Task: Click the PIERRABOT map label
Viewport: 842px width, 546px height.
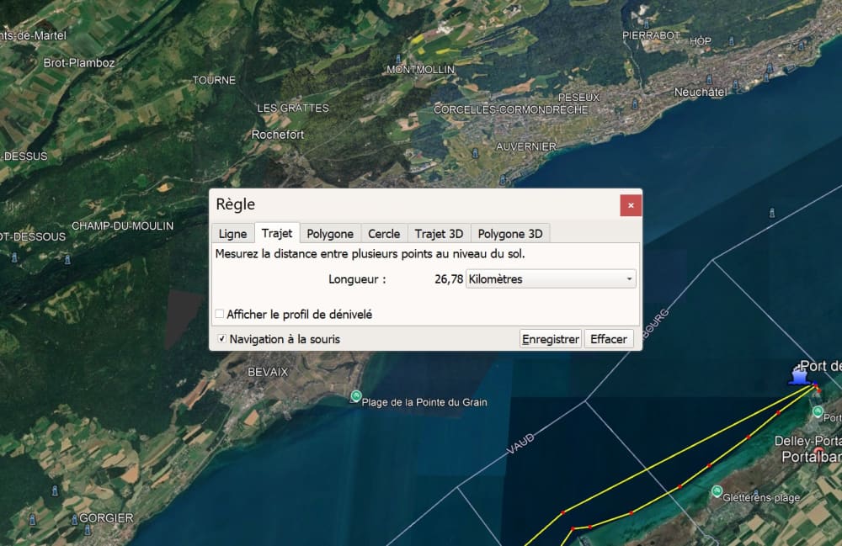Action: pyautogui.click(x=652, y=35)
